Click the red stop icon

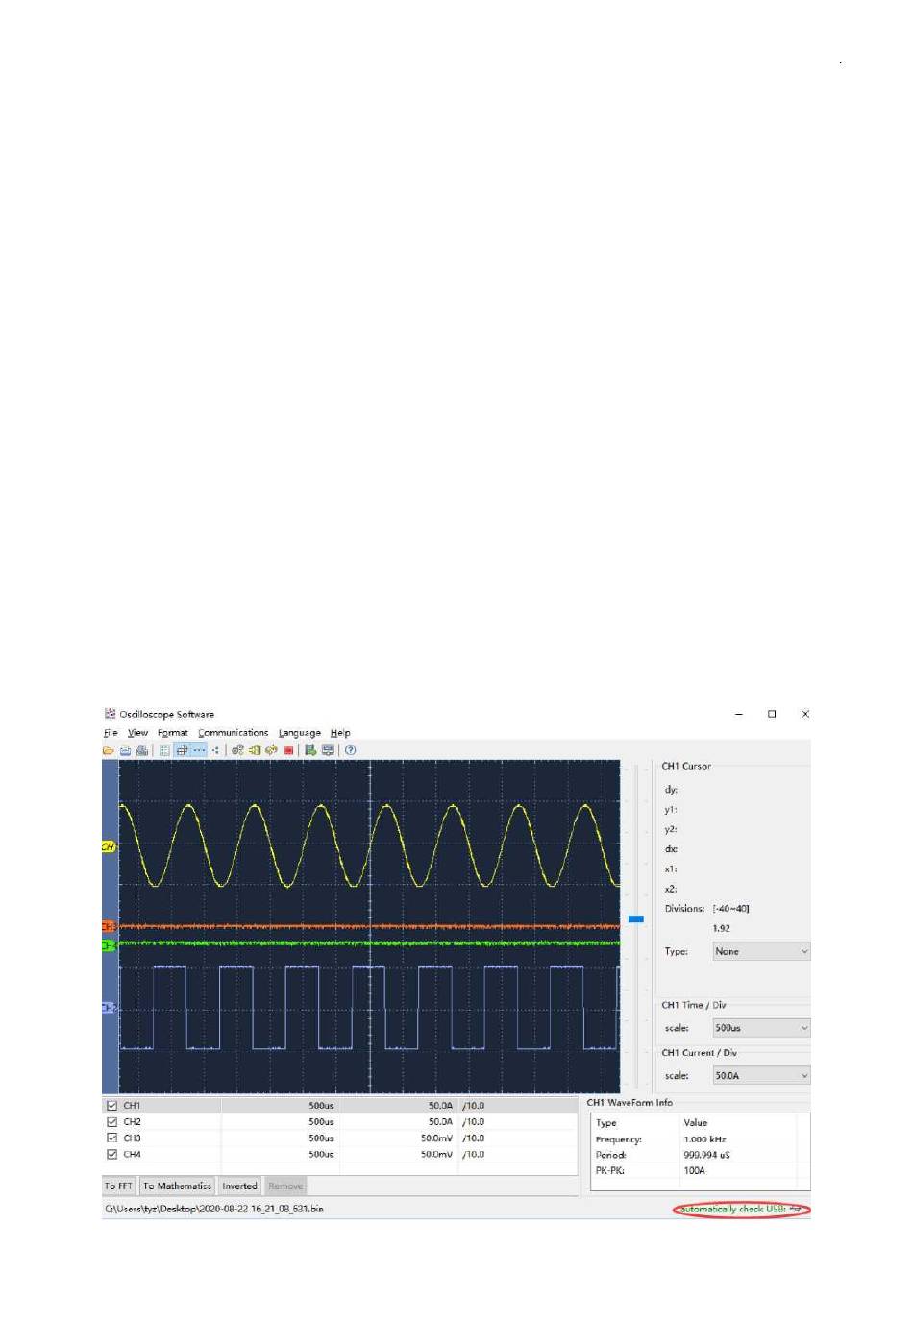click(288, 750)
